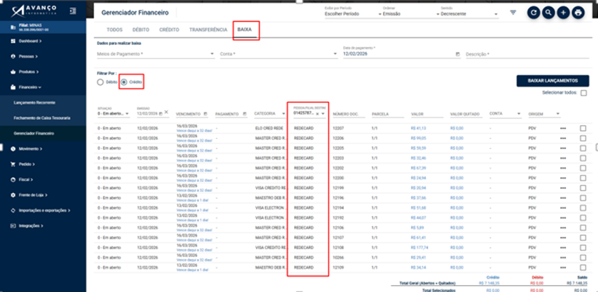
Task: Click the refresh icon button
Action: 534,13
